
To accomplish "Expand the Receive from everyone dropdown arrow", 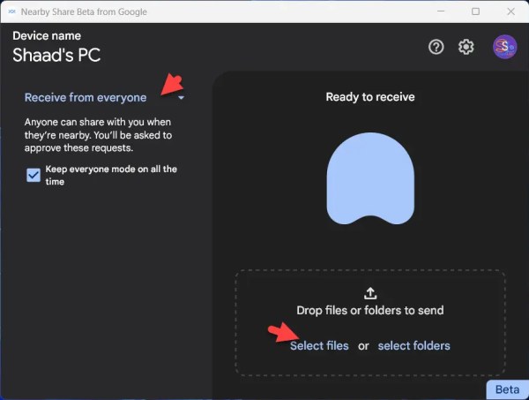I will coord(181,98).
